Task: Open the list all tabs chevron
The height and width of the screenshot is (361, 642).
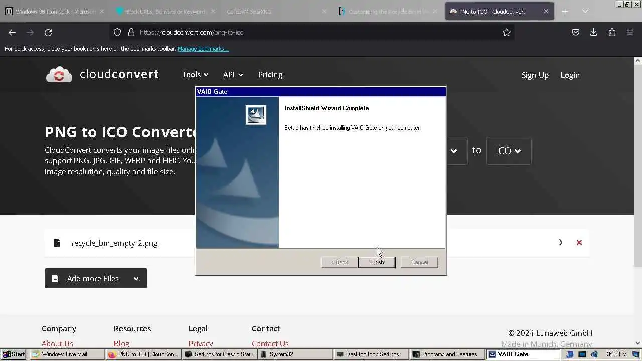Action: [585, 11]
